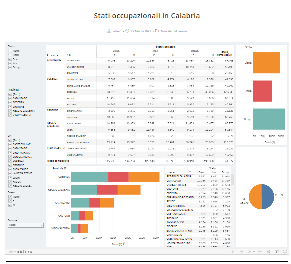Click red segment of REGGIO CALABRIA stacked bar
The image size is (291, 264).
tap(107, 190)
